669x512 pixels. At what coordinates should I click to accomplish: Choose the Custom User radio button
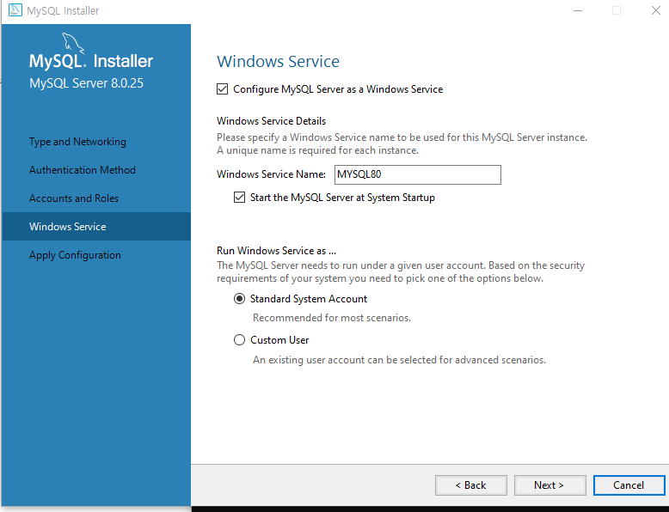coord(239,340)
